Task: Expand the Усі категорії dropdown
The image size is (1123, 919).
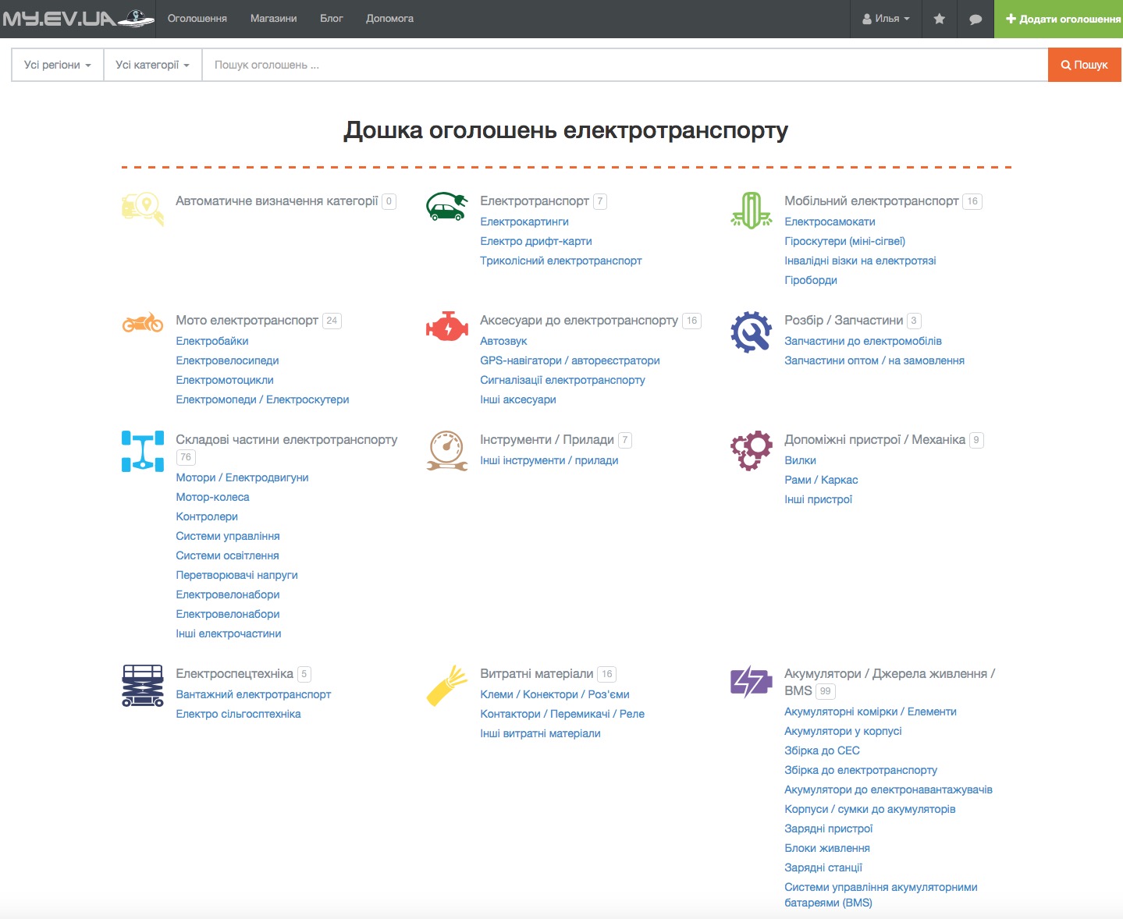Action: tap(152, 65)
